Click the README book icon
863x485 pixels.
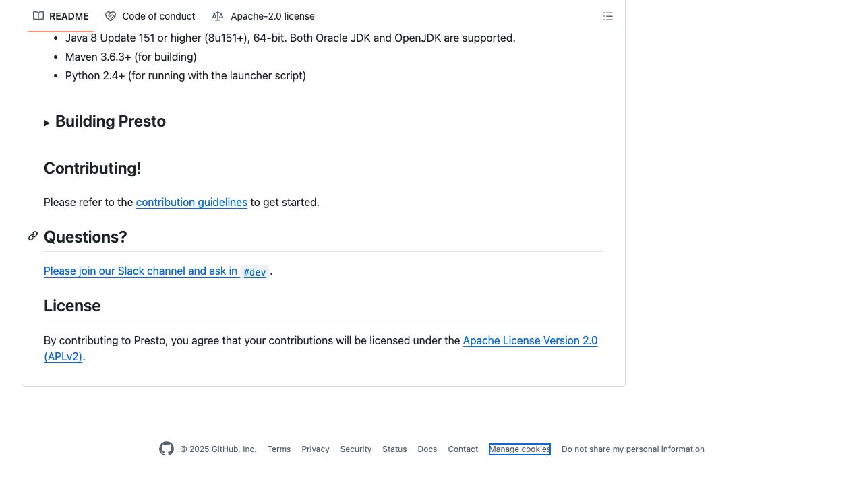pyautogui.click(x=38, y=16)
